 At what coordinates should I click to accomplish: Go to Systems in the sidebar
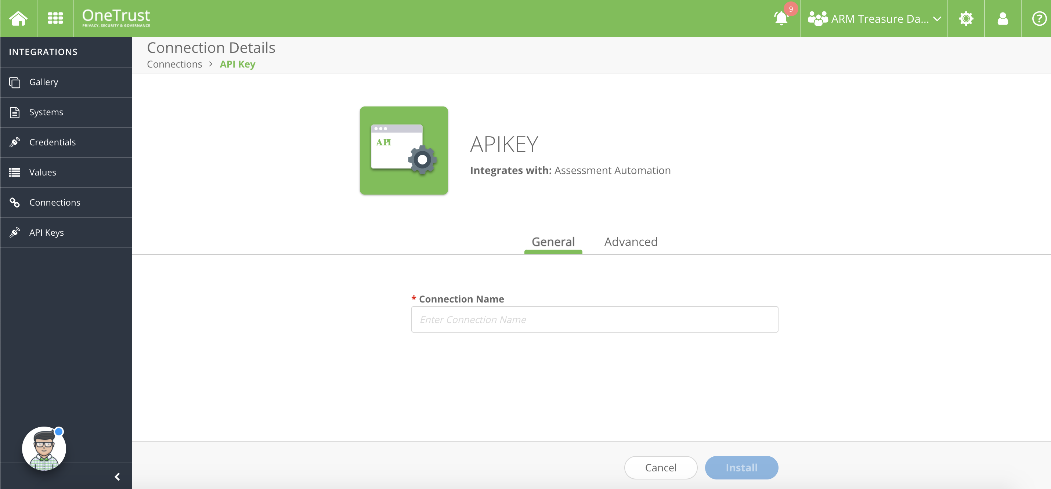pos(46,112)
